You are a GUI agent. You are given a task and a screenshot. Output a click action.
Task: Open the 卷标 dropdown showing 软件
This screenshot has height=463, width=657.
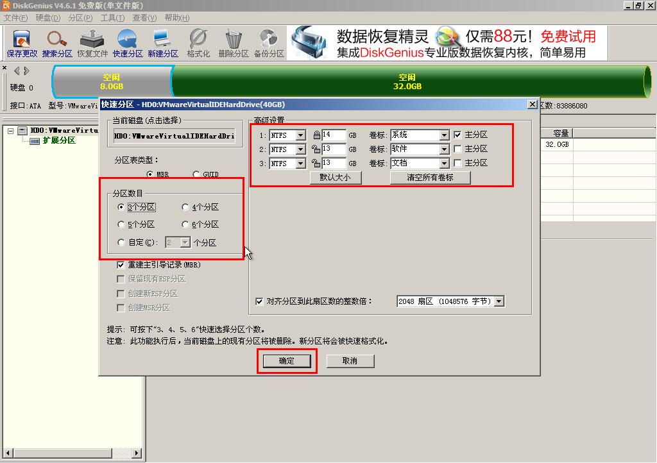[x=445, y=149]
